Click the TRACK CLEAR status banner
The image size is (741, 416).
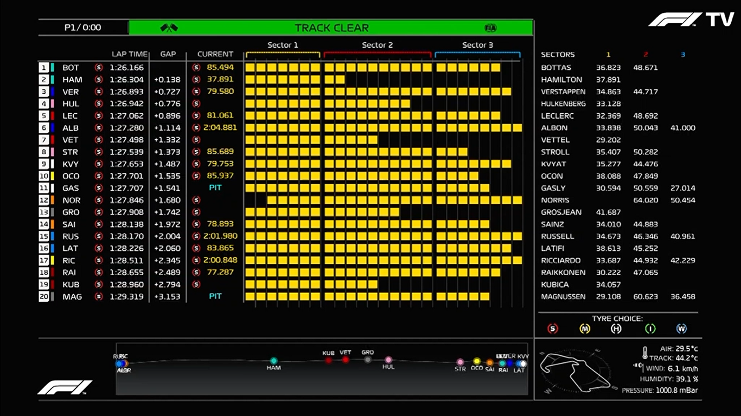click(x=331, y=28)
